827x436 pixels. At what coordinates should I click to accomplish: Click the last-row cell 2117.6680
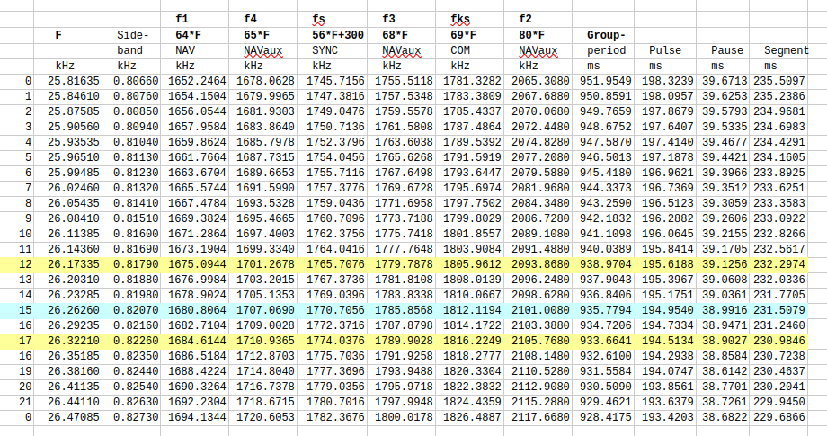pos(542,418)
